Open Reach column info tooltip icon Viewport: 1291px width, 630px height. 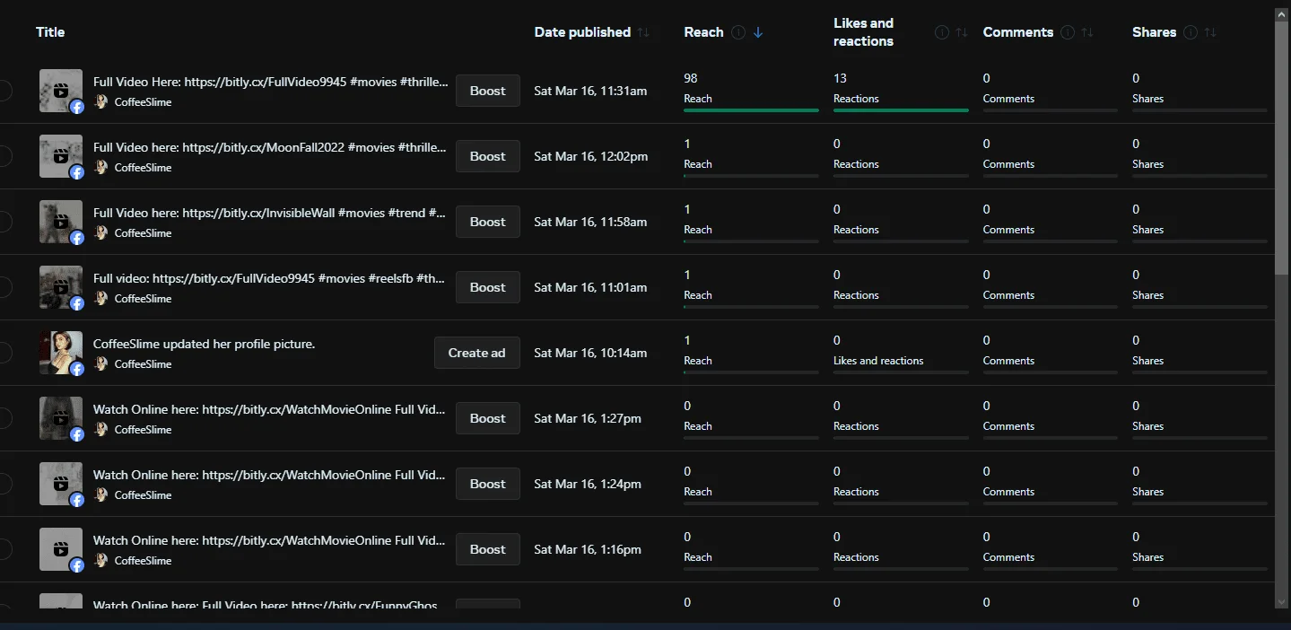click(738, 32)
